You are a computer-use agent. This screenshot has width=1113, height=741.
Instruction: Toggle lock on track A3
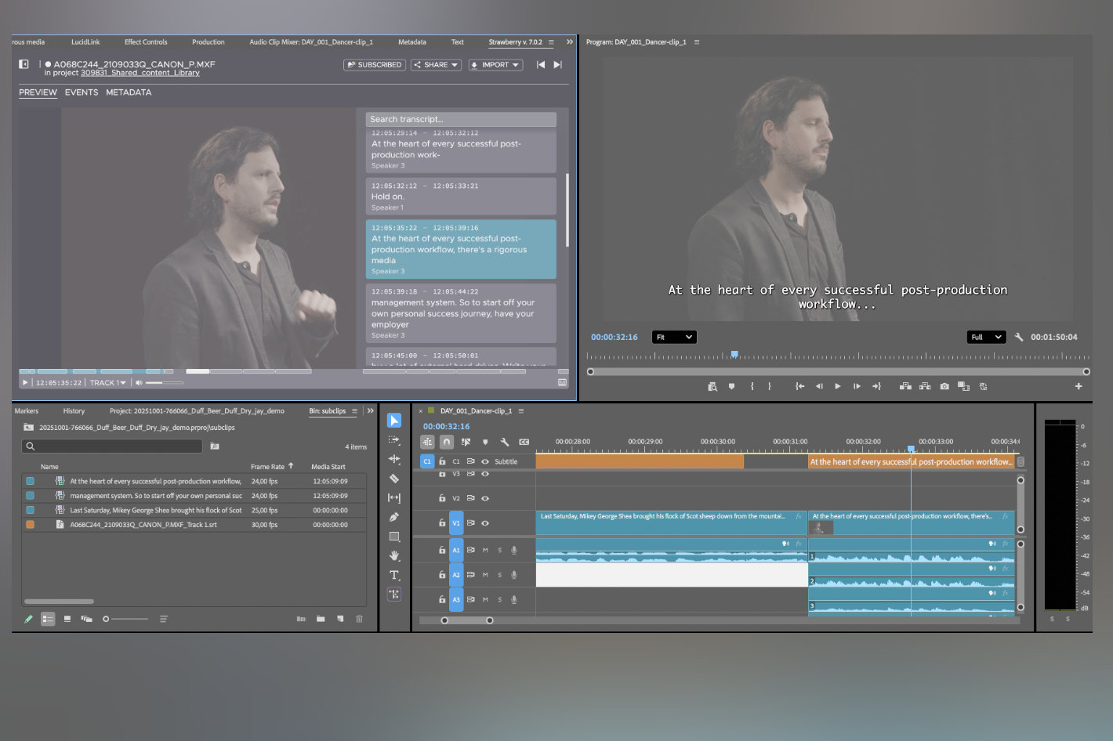click(x=442, y=599)
